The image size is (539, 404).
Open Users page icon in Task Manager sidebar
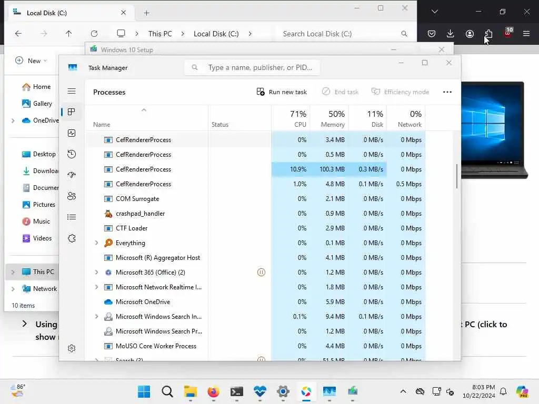pos(72,196)
